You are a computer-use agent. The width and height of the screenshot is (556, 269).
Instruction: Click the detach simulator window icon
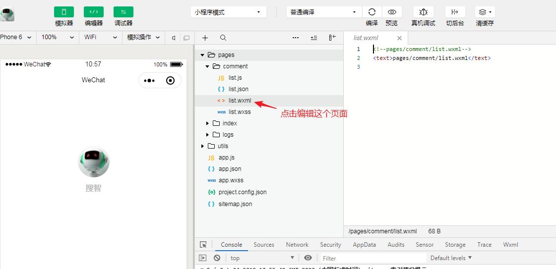186,38
